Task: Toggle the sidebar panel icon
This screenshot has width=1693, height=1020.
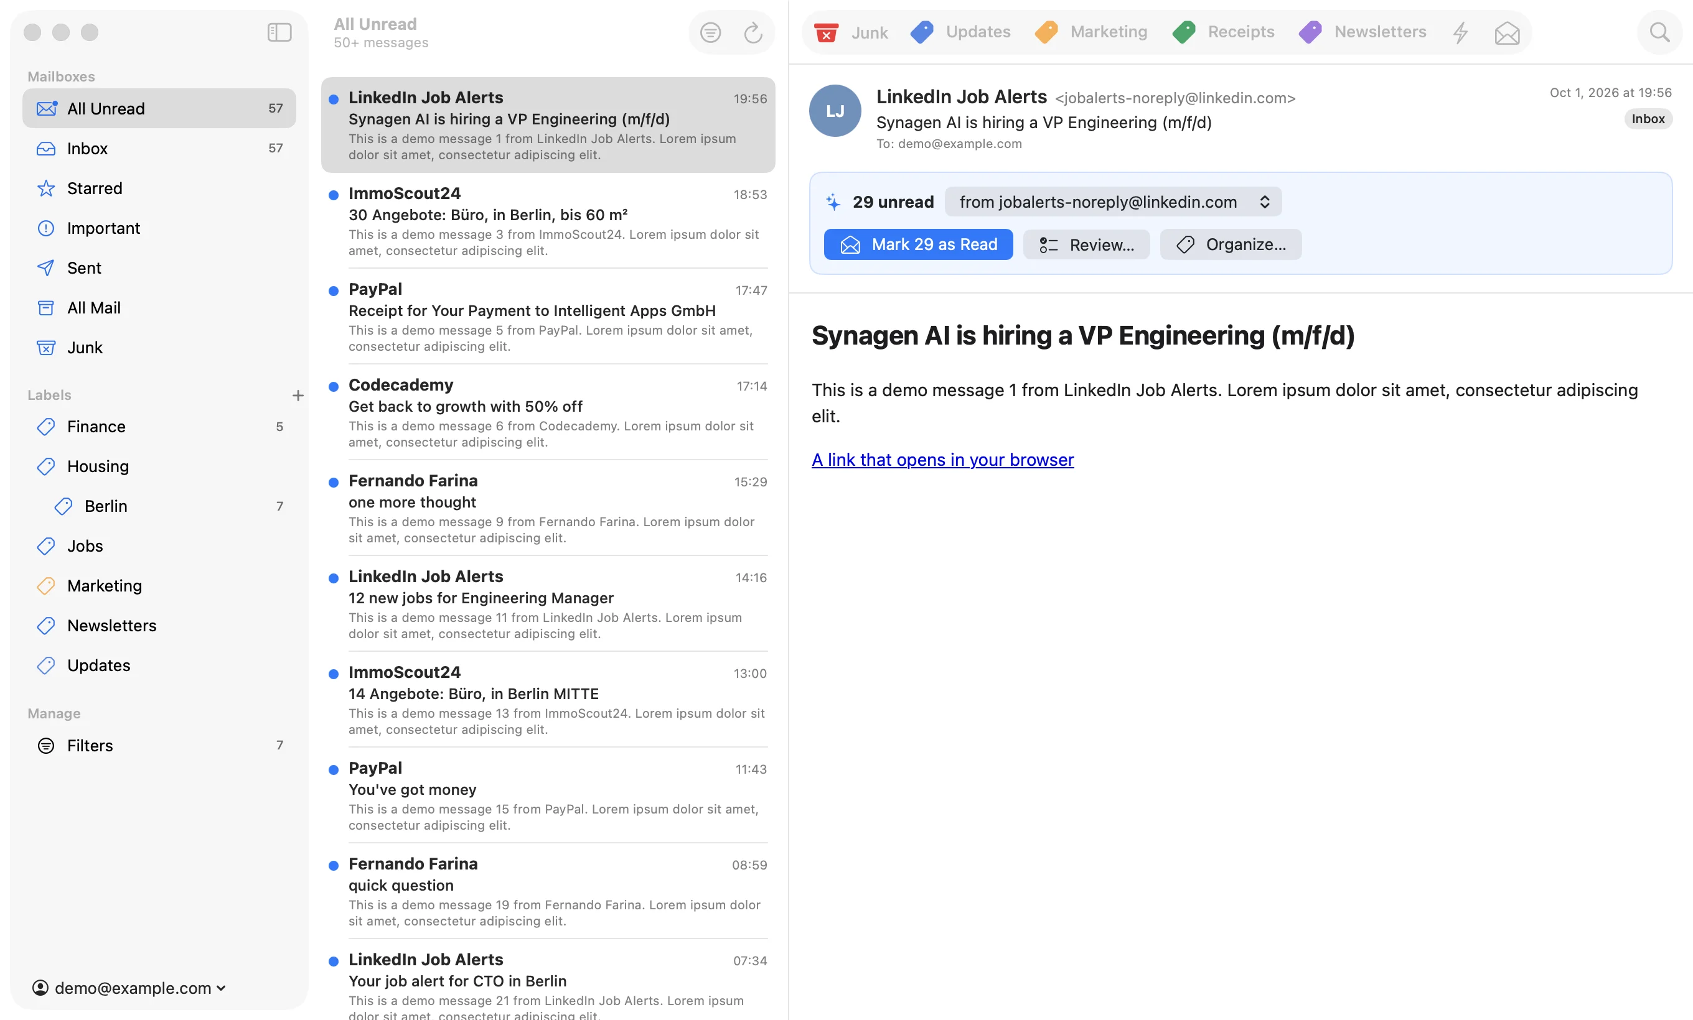Action: tap(279, 32)
